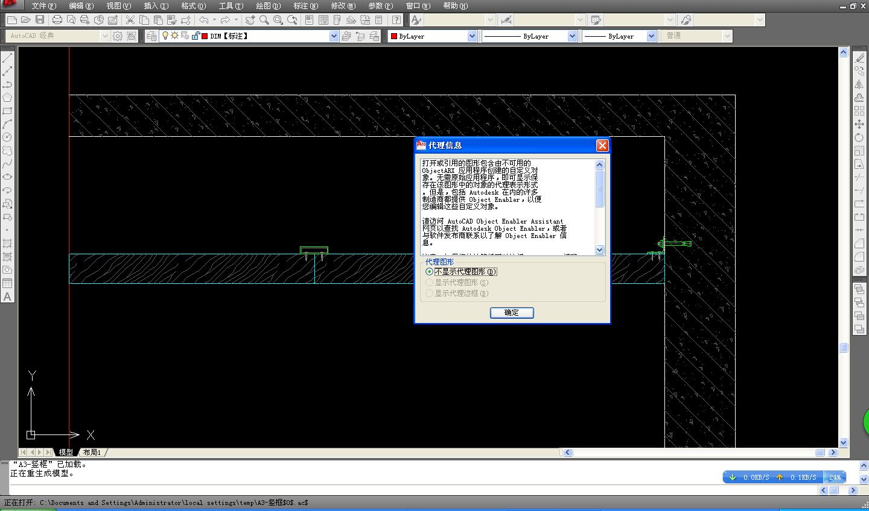This screenshot has height=511, width=869.
Task: Click the dialog text scrollbar down arrow
Action: 599,250
